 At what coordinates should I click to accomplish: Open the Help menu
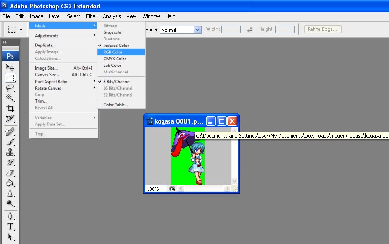pyautogui.click(x=170, y=16)
